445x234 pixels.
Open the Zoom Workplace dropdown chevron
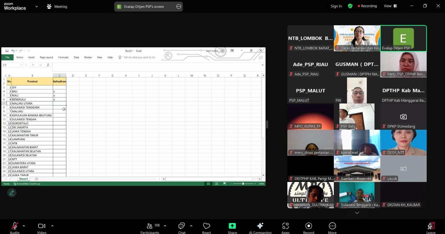[x=37, y=6]
